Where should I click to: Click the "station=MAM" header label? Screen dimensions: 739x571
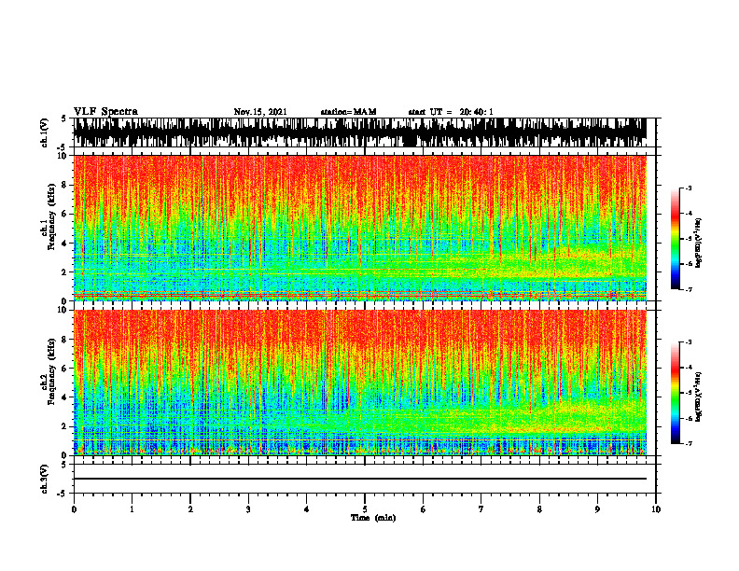pos(348,112)
